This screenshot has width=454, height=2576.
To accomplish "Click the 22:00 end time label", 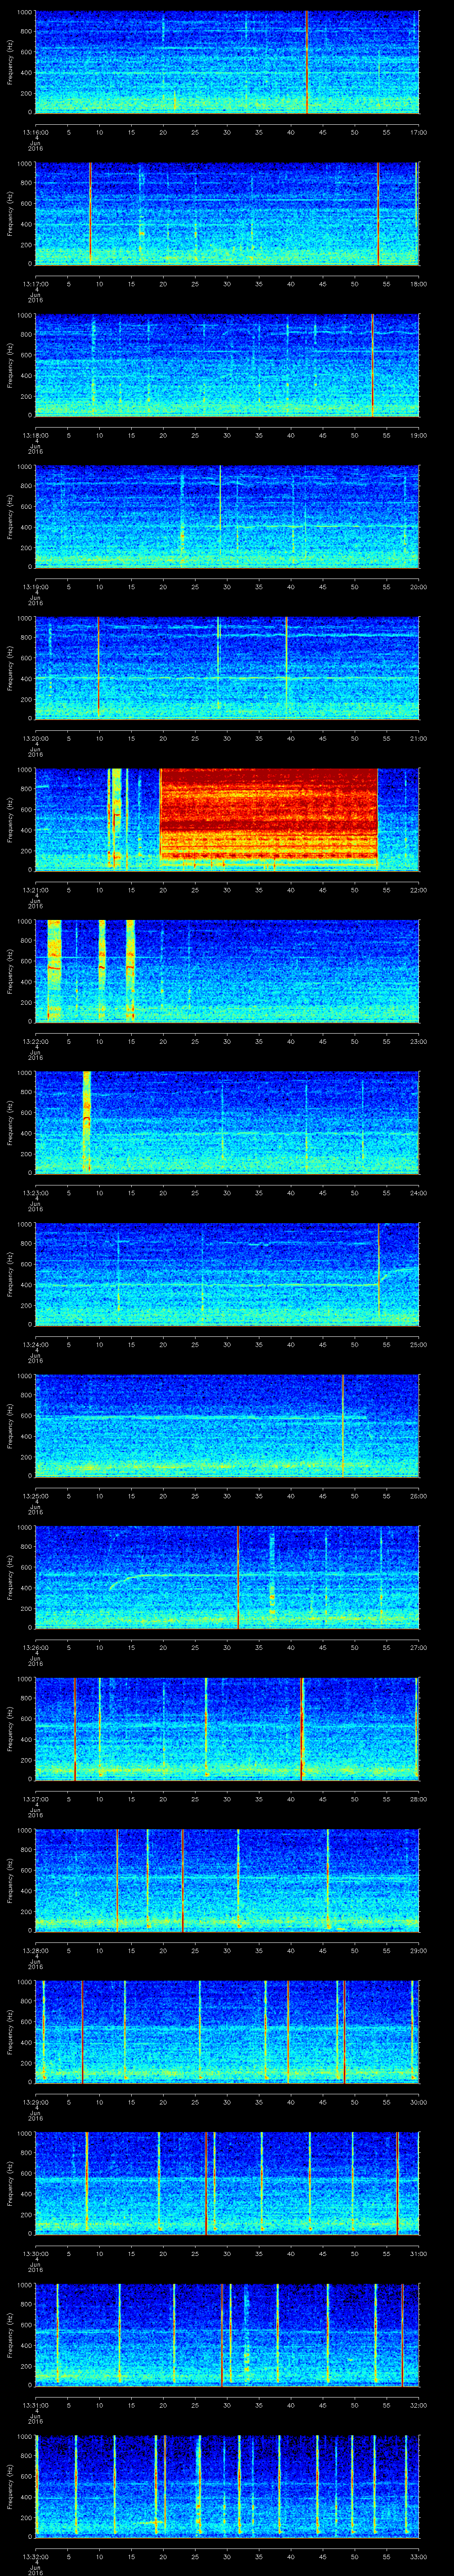I will coord(418,890).
